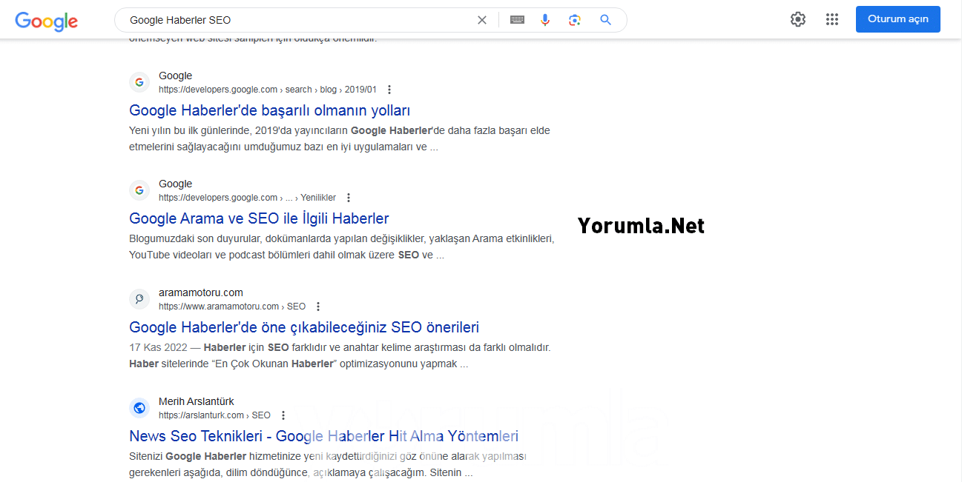Search by image with Google Lens
The width and height of the screenshot is (962, 482).
tap(575, 20)
